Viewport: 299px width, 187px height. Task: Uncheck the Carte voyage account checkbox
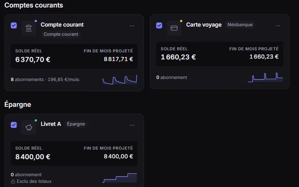[x=159, y=25]
